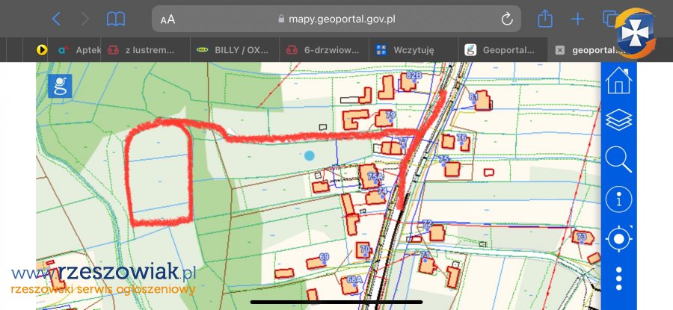Click the Geoportal logo on map
Viewport: 673px width, 310px height.
(x=60, y=87)
